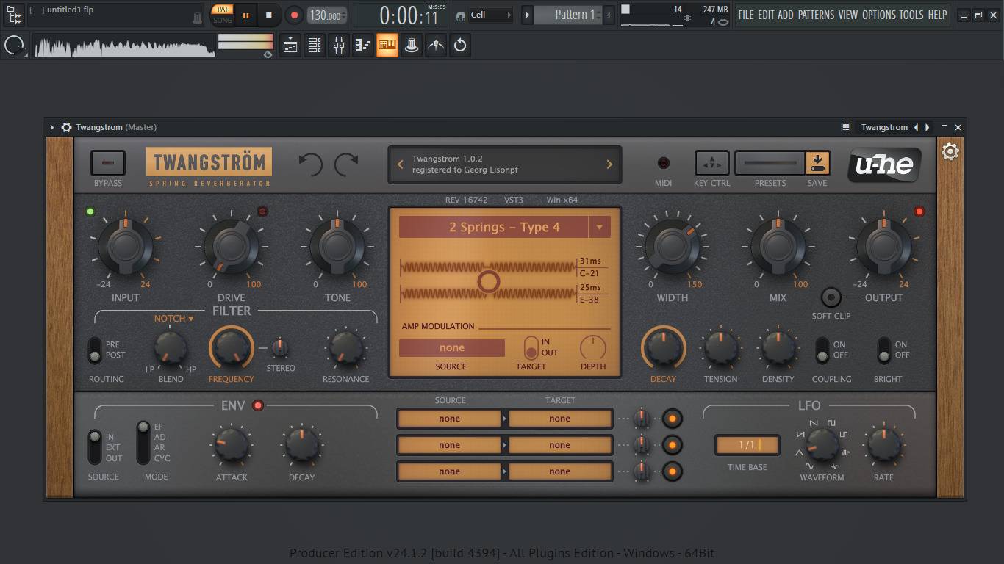Click the circular arrow toolbar icon
The height and width of the screenshot is (564, 1004).
[x=460, y=46]
